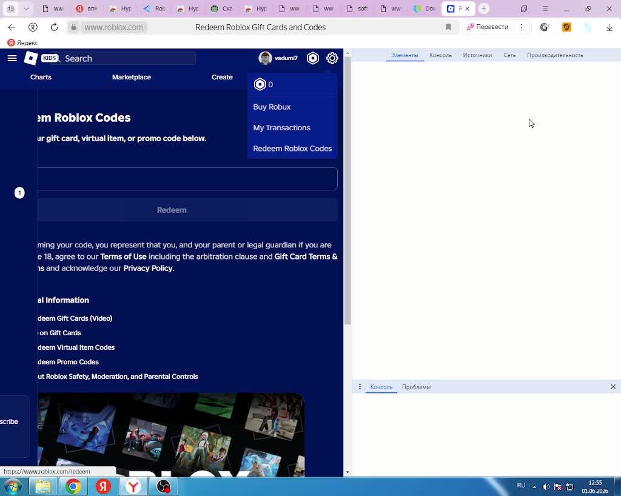Viewport: 621px width, 496px height.
Task: Switch to the top Консоль devtools tab
Action: (440, 55)
